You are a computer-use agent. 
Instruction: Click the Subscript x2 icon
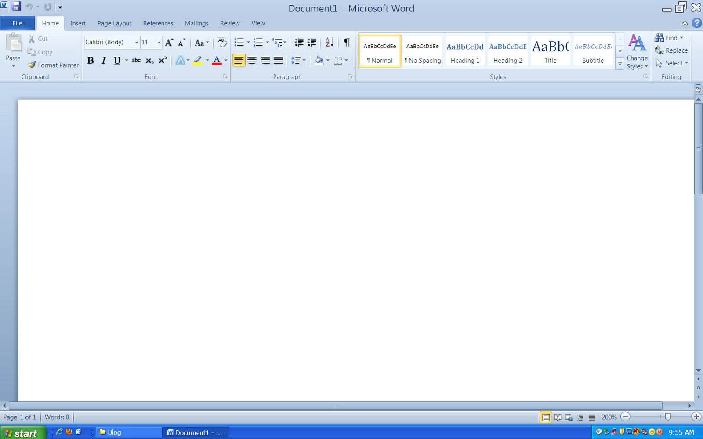[149, 61]
